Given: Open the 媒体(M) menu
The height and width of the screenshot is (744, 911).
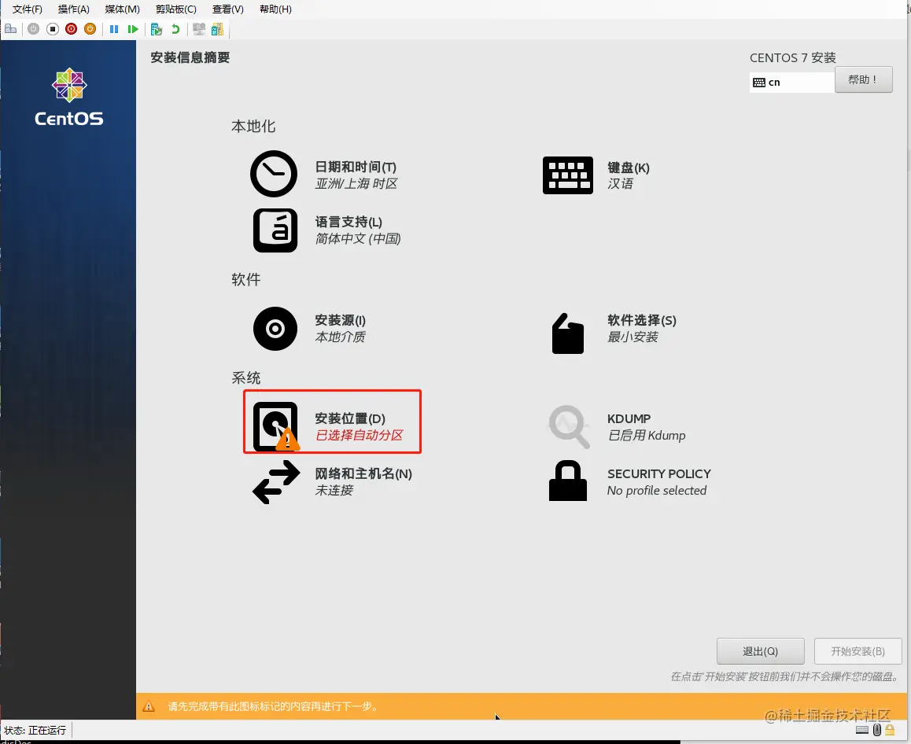Looking at the screenshot, I should [122, 9].
